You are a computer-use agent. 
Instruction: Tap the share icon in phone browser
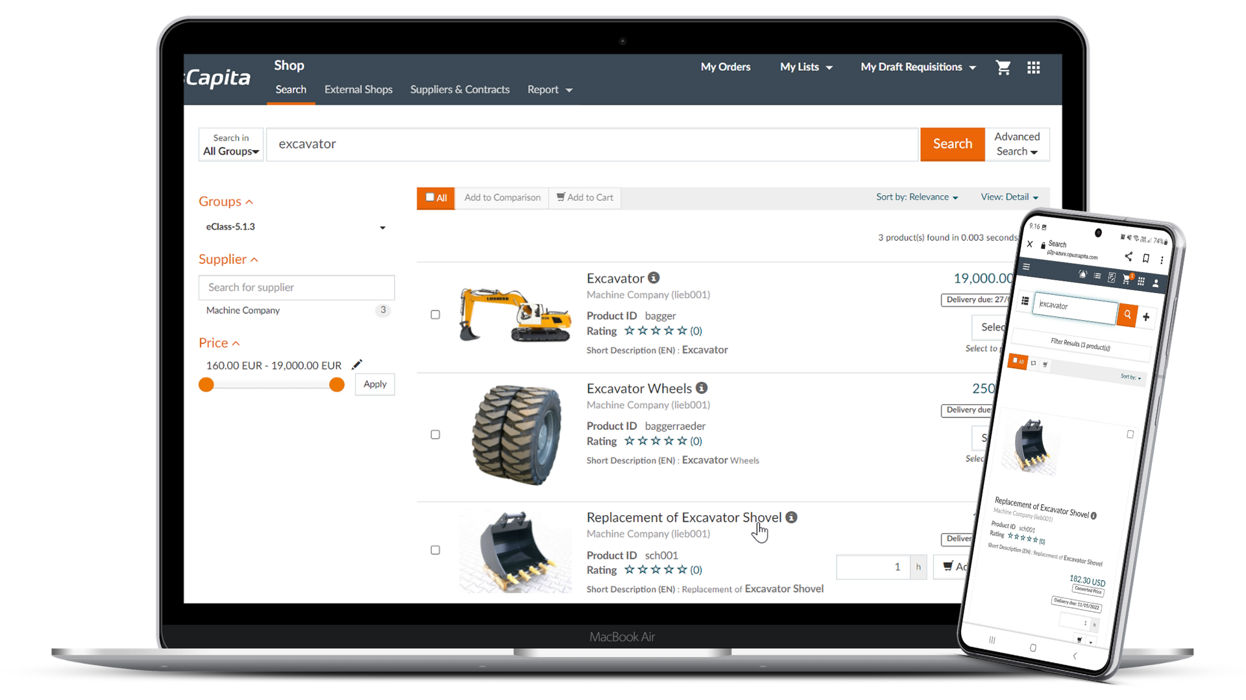(x=1129, y=257)
